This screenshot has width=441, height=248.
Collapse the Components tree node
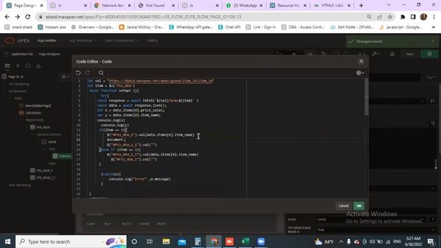(x=4, y=91)
